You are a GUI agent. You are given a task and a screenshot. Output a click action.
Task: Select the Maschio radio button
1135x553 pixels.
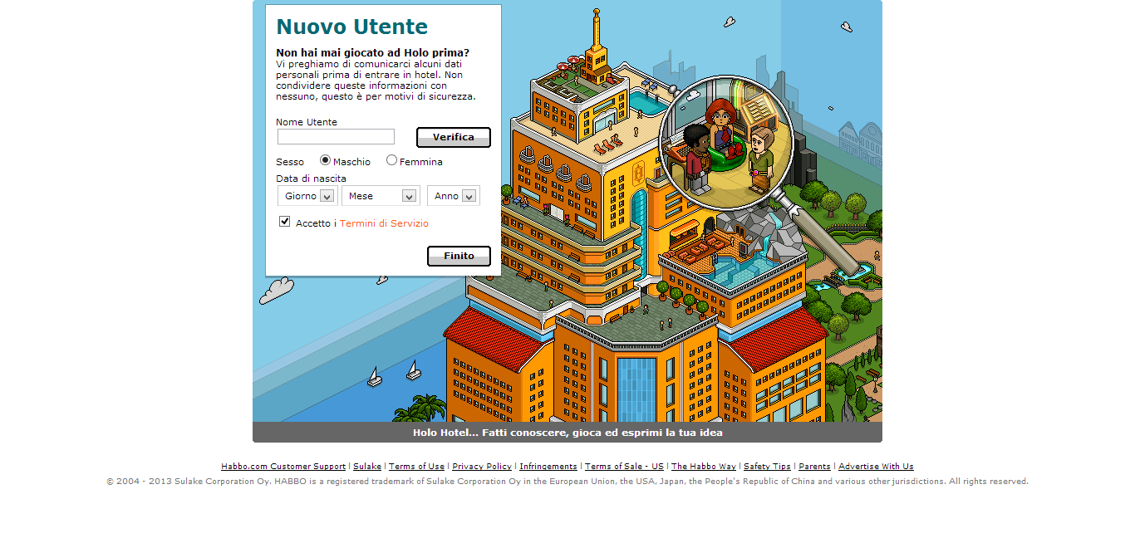[x=325, y=160]
